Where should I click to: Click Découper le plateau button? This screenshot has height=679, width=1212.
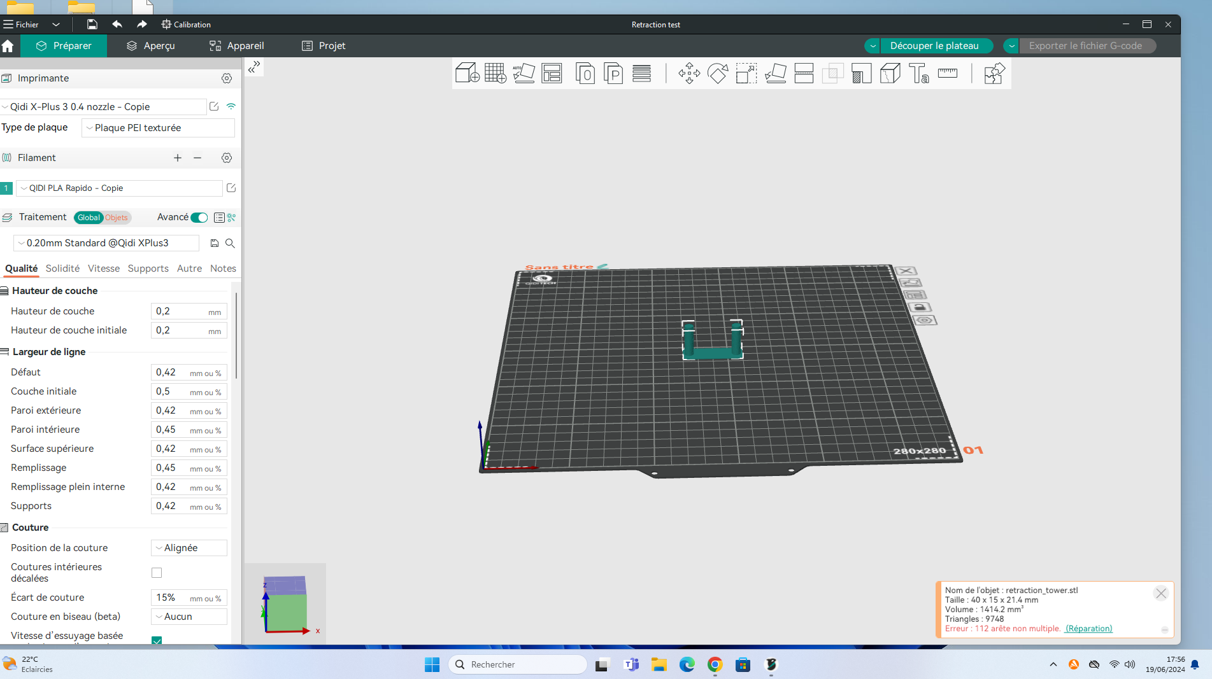934,46
